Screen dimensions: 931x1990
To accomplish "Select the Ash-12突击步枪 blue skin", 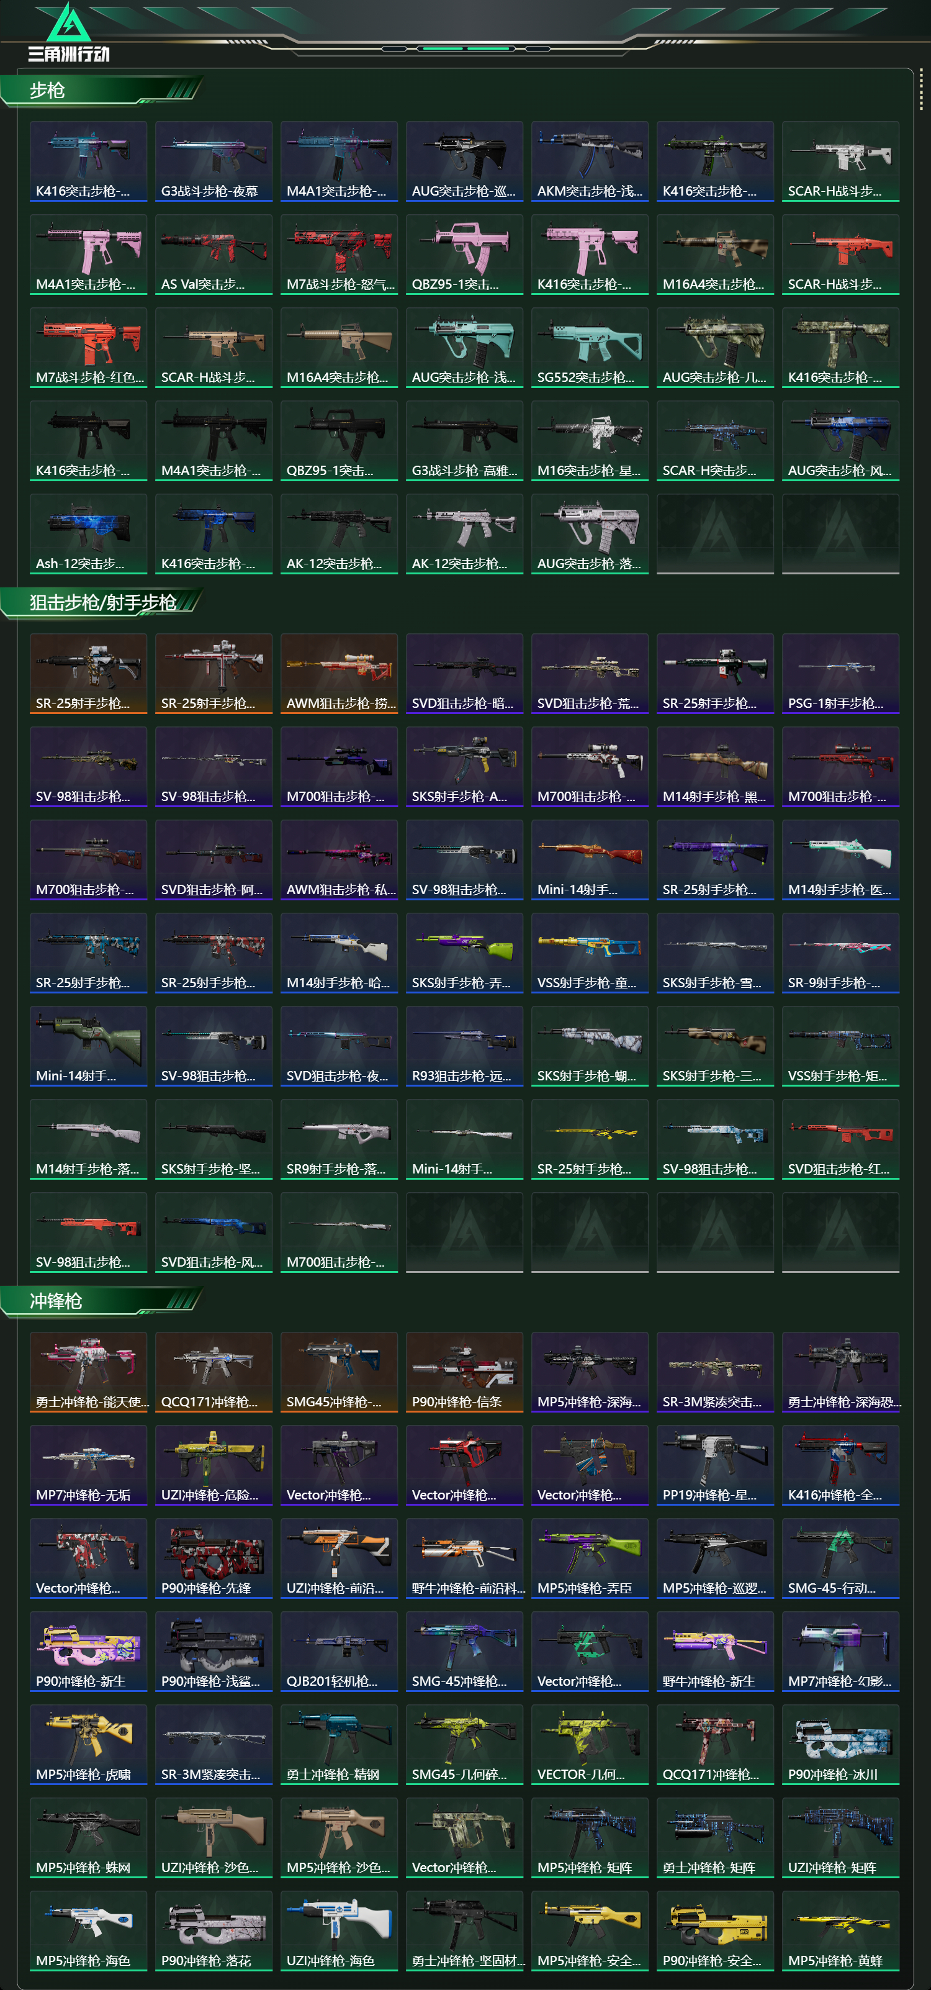I will (88, 534).
